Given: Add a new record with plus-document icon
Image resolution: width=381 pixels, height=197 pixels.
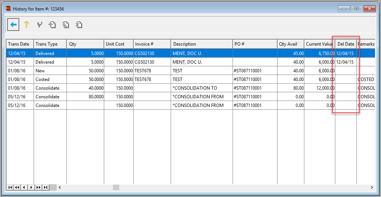Looking at the screenshot, I should pos(52,24).
